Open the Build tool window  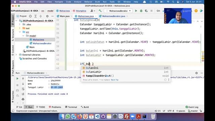pyautogui.click(x=85, y=107)
